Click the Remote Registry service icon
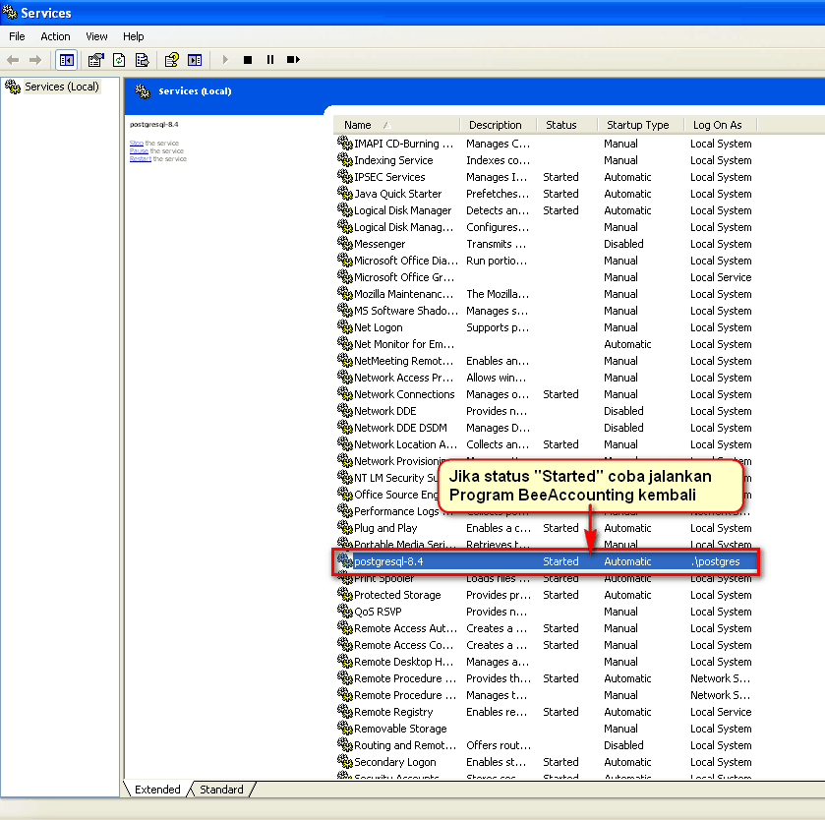 pyautogui.click(x=344, y=712)
